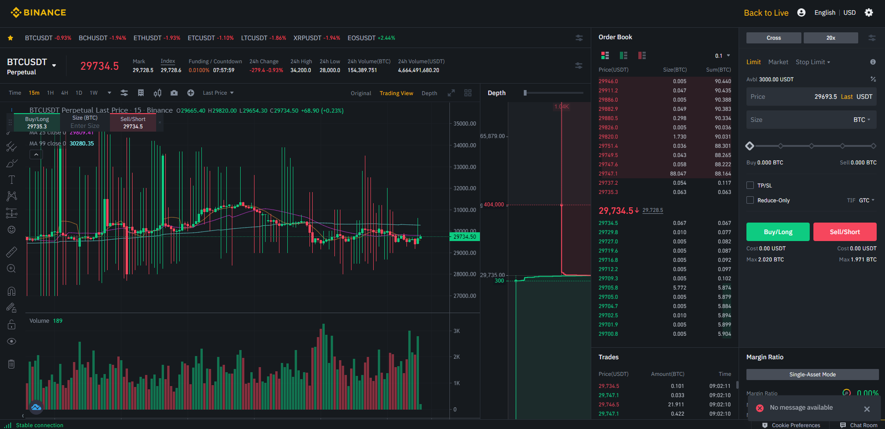885x429 pixels.
Task: Enable the Reduce-Only checkbox
Action: (750, 200)
